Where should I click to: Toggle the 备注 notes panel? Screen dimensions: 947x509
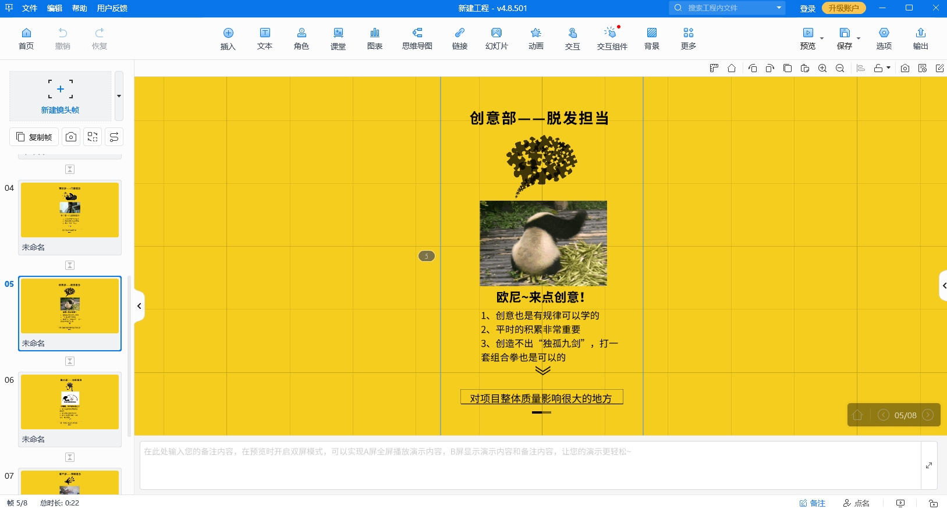813,503
